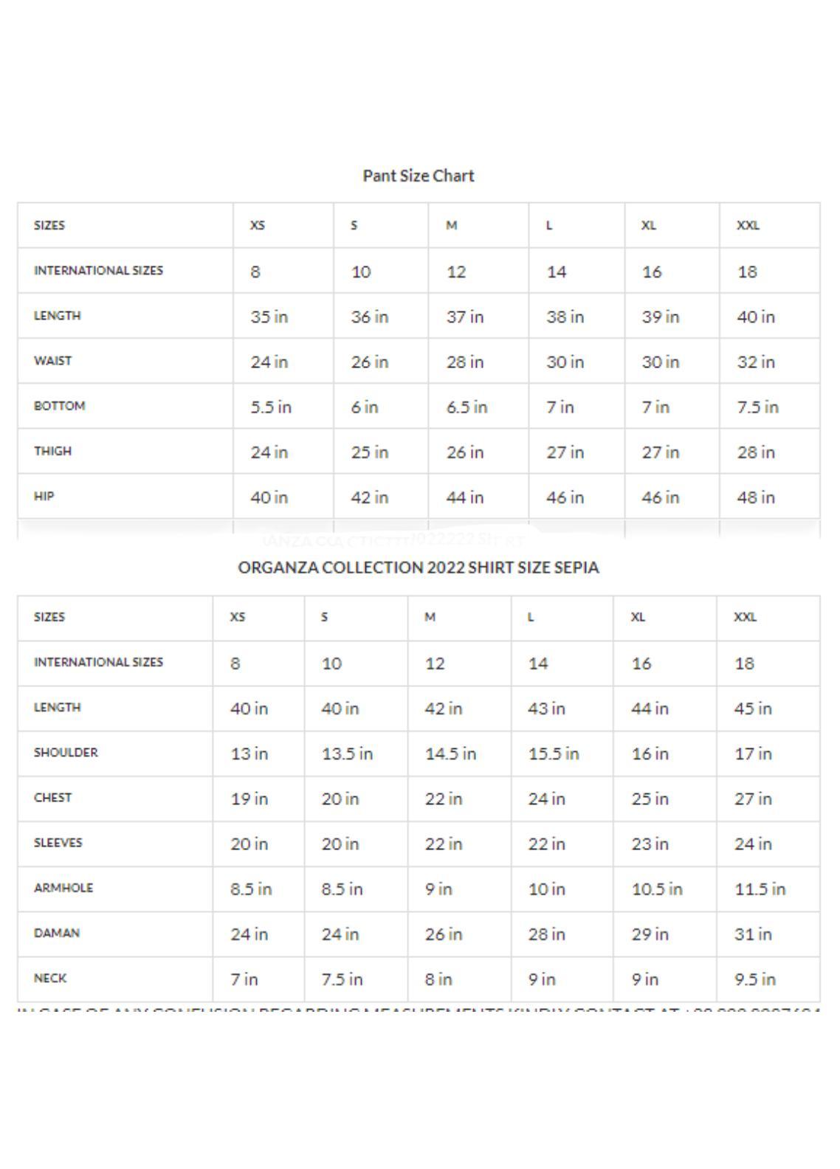Click the 31 in daman value
This screenshot has width=840, height=1169.
pyautogui.click(x=752, y=934)
